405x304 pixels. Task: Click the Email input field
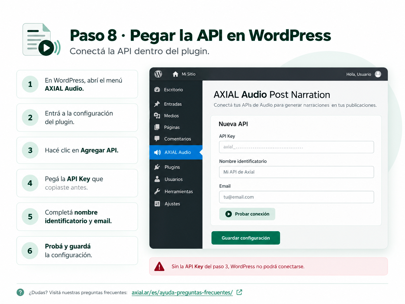(296, 197)
